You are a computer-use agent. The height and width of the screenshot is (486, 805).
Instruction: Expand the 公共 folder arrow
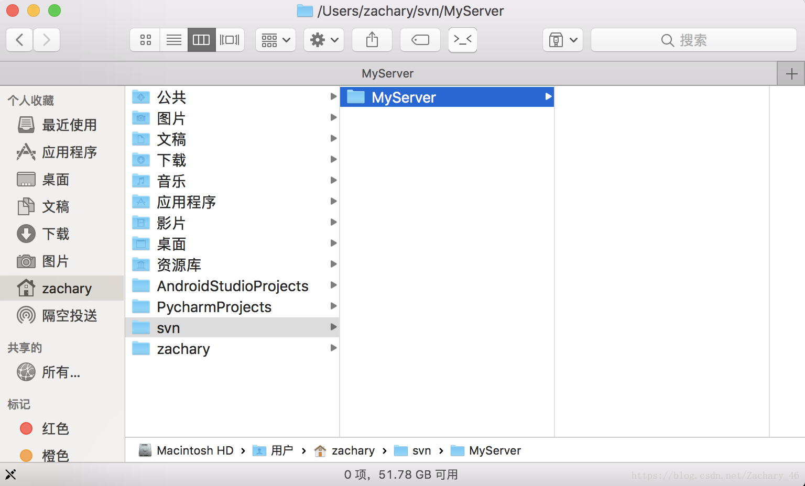coord(333,96)
